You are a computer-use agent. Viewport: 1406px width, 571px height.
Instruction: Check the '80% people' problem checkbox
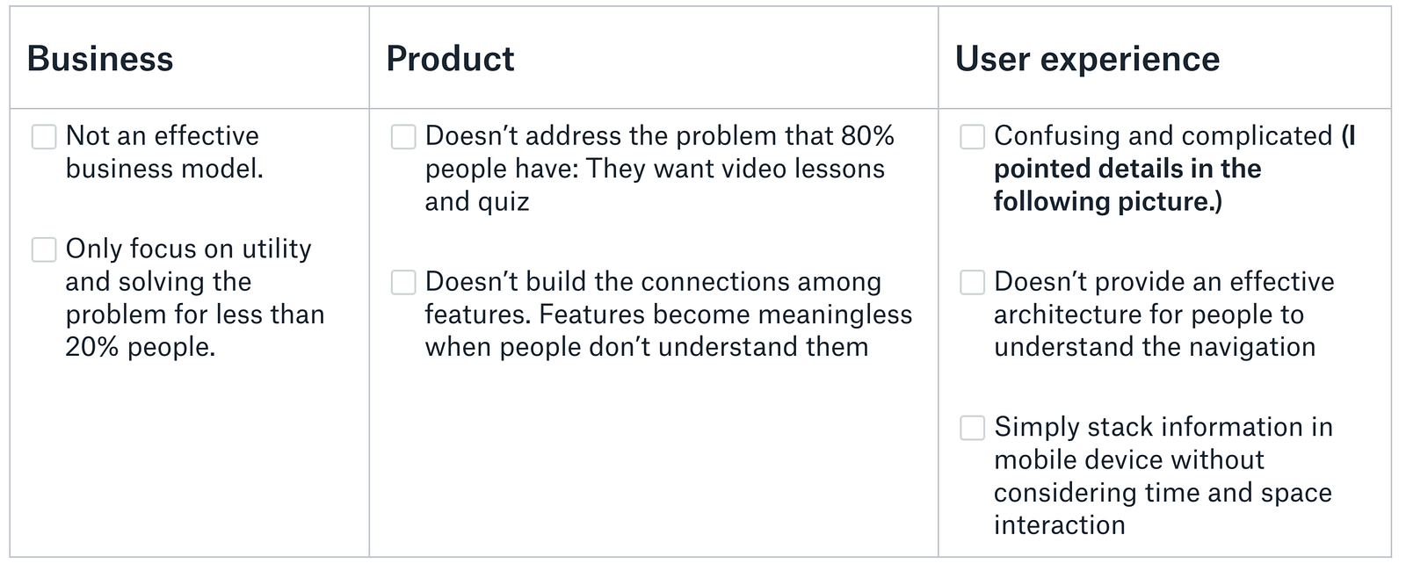[x=403, y=137]
